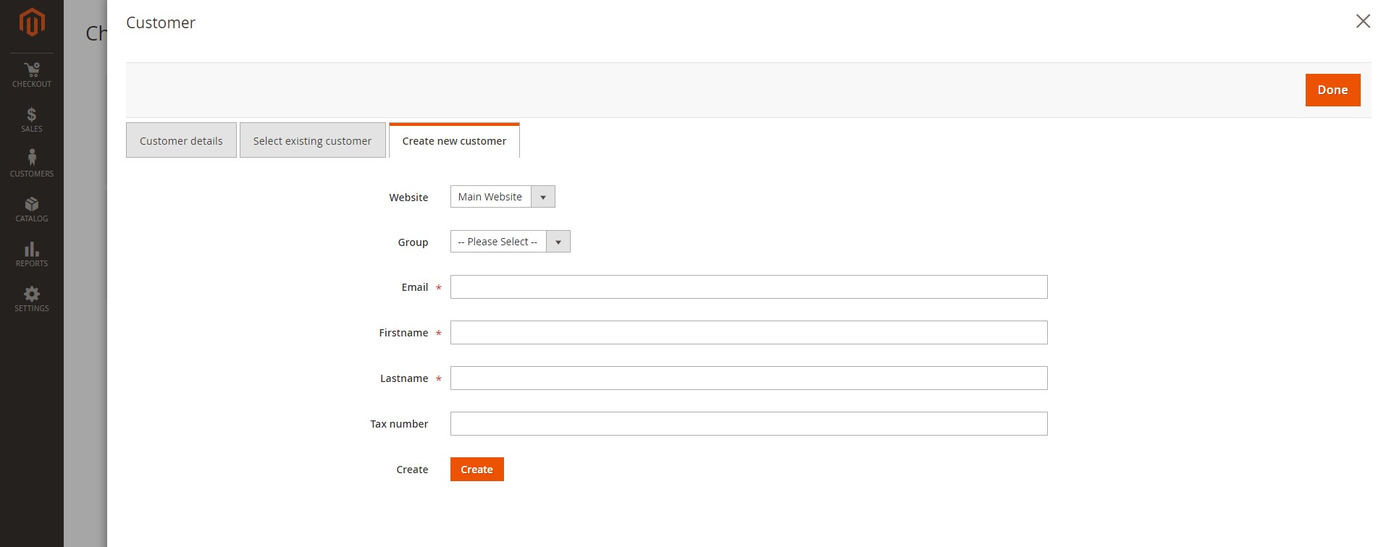Screen dimensions: 1381x547
Task: Click the Group field label
Action: click(x=413, y=242)
